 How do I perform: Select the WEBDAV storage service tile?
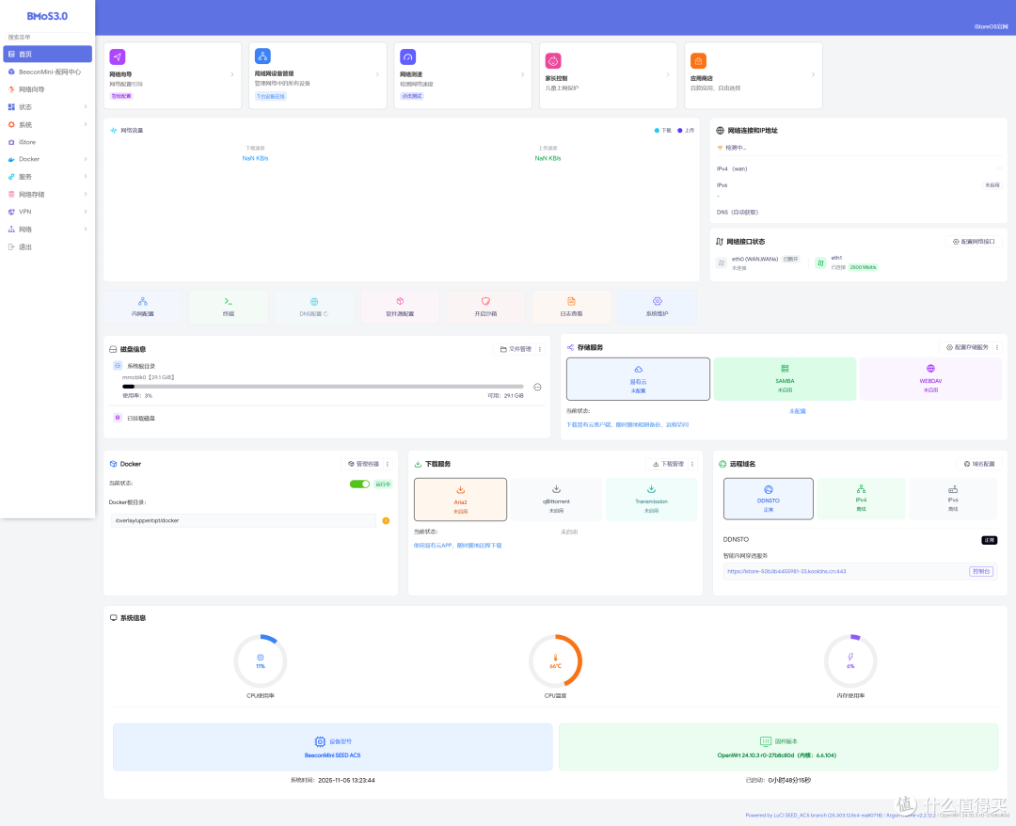tap(930, 379)
